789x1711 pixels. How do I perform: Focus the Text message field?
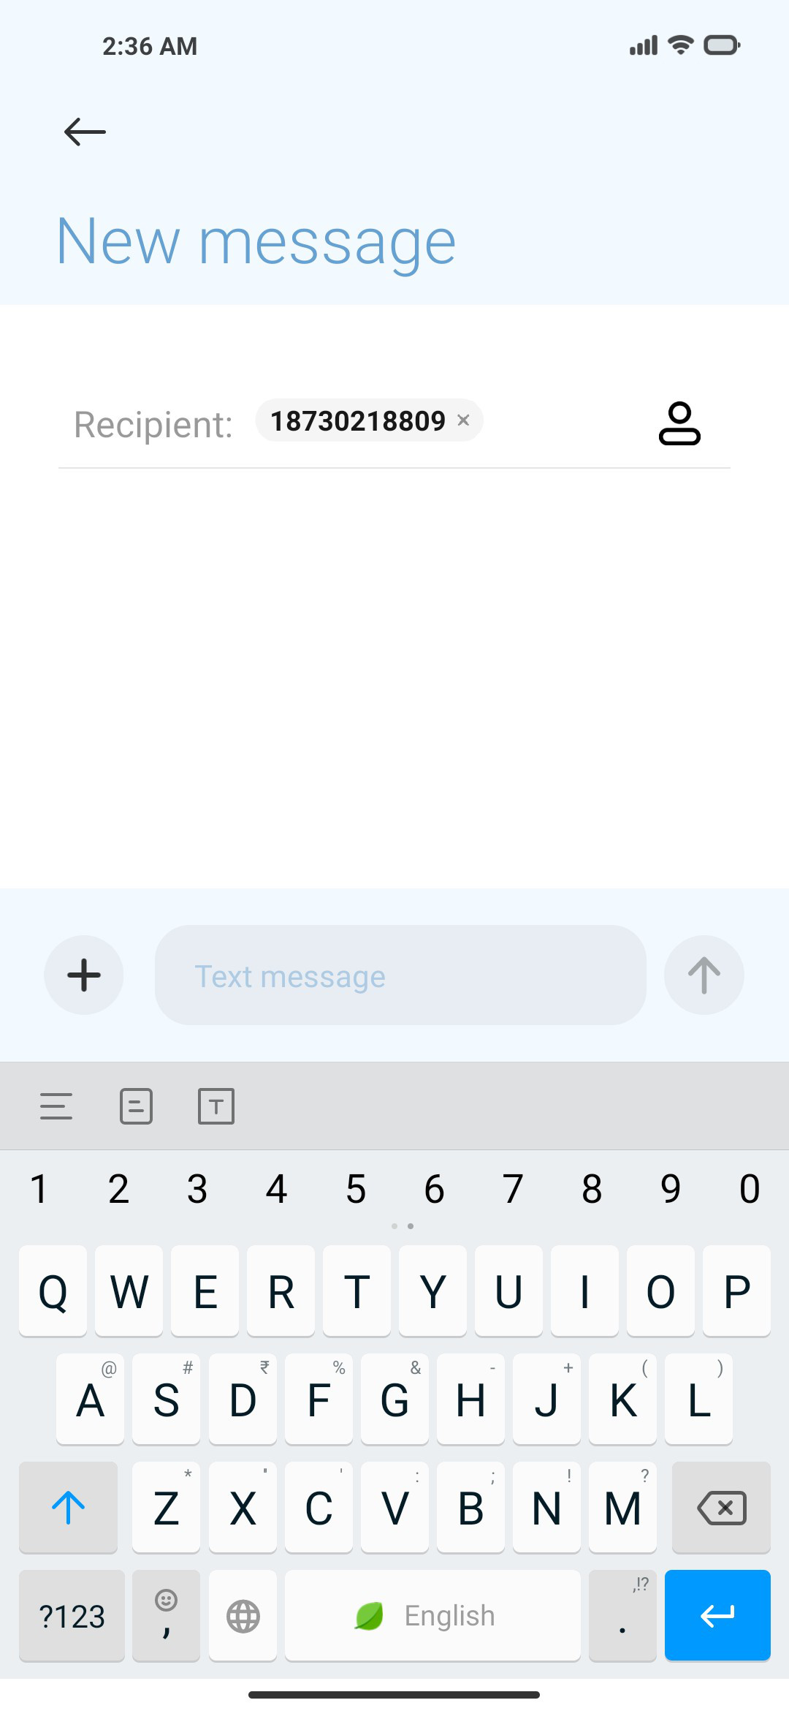pos(400,975)
